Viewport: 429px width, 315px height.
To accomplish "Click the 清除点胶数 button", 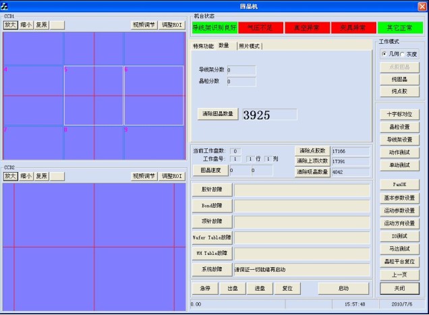I will 311,151.
